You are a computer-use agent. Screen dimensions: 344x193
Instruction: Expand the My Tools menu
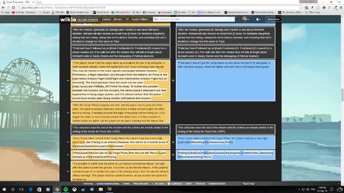click(x=157, y=184)
